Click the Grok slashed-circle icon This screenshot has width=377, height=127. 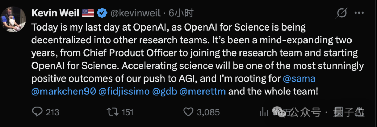[342, 13]
